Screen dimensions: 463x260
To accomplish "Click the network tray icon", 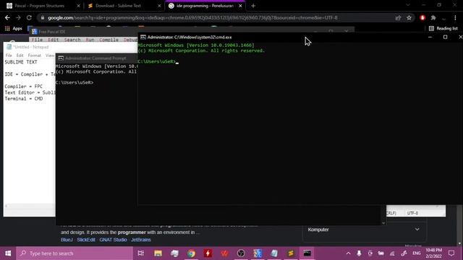I will click(x=392, y=253).
